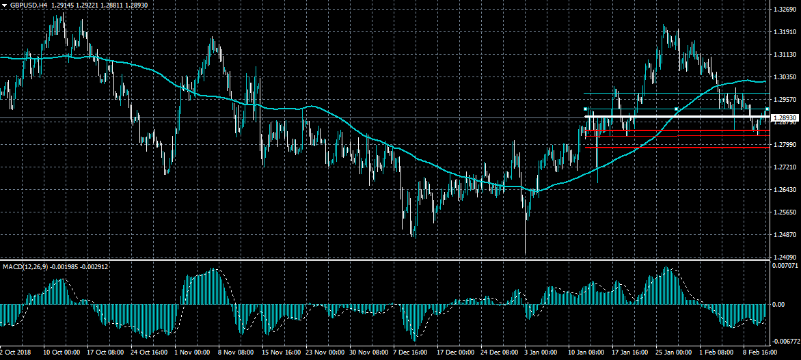Viewport: 801px width, 360px height.
Task: Grab the left handle of the selected cyan line
Action: tap(586, 109)
